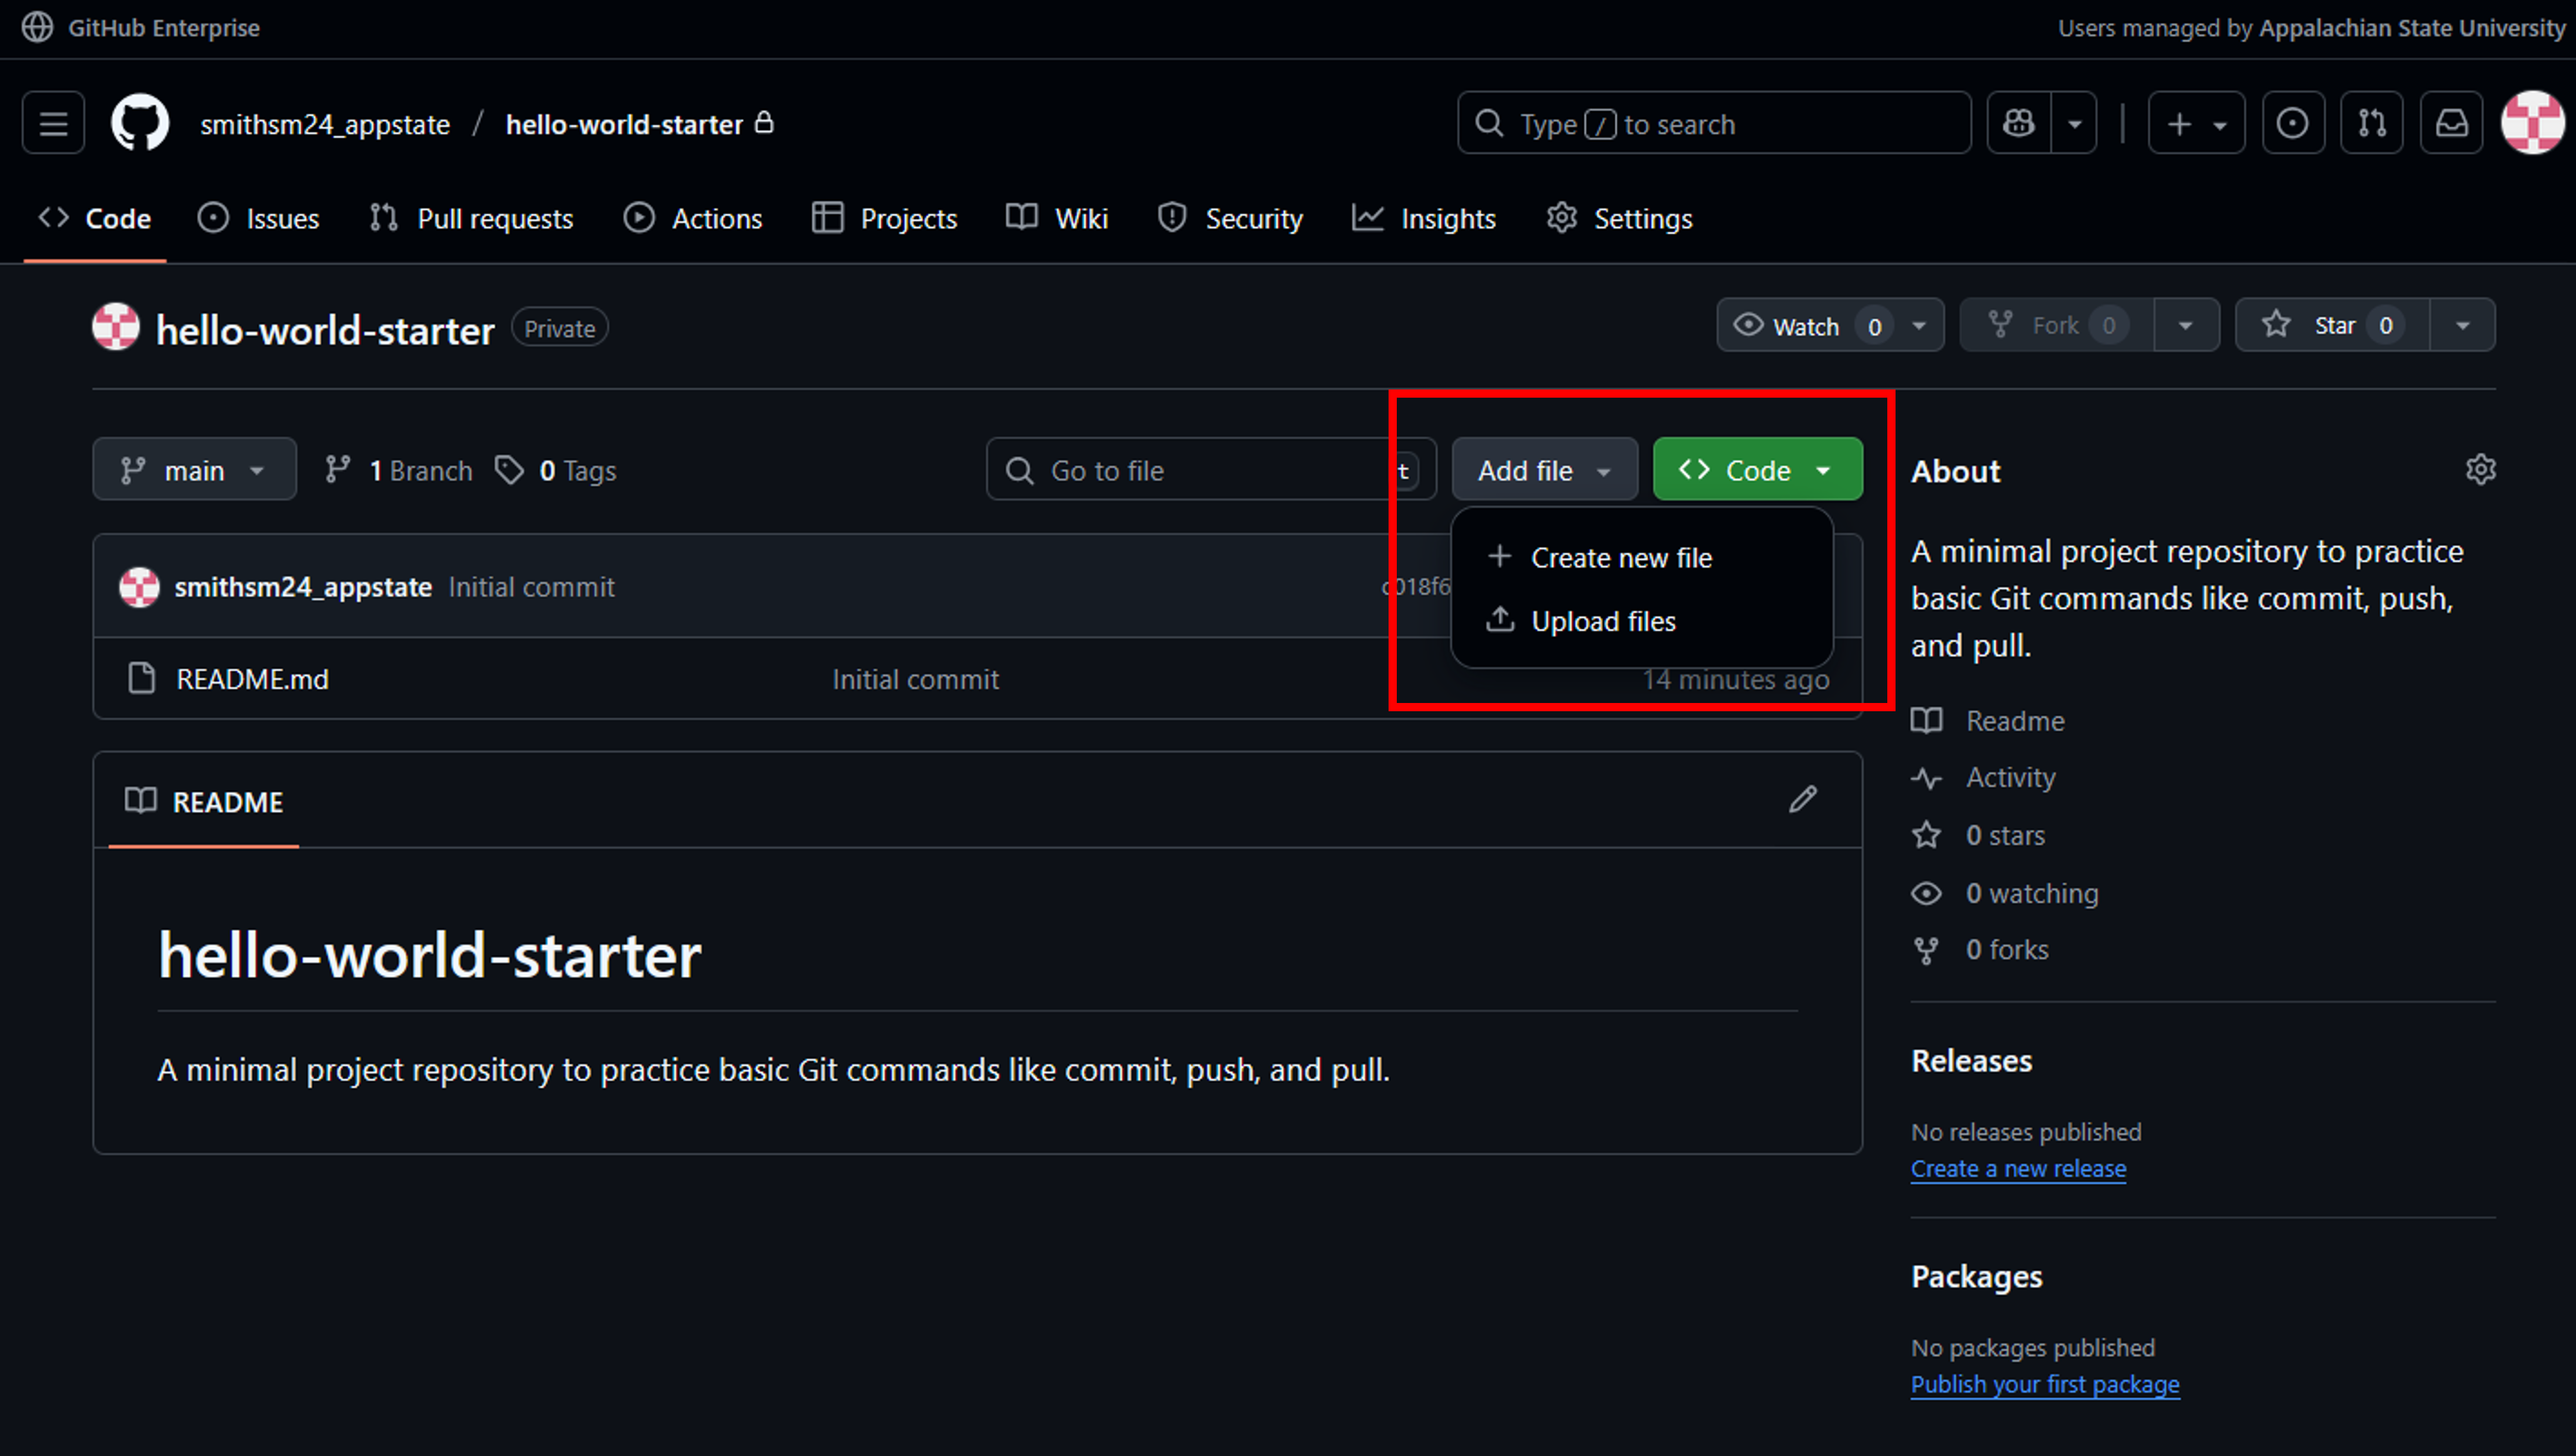This screenshot has height=1456, width=2576.
Task: Edit the README with the pencil icon
Action: pos(1803,799)
